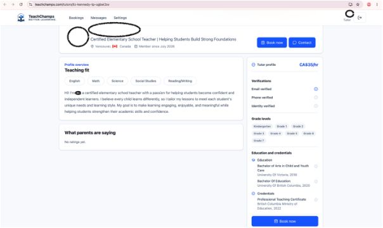
Task: Select the Social Studies subject chip
Action: coord(146,81)
